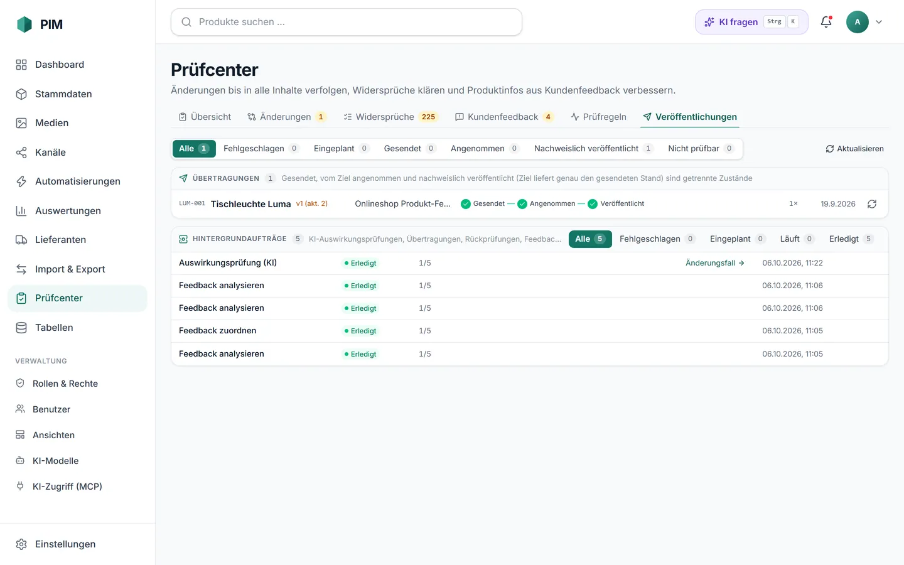
Task: Show Auswertungen page
Action: (x=77, y=211)
